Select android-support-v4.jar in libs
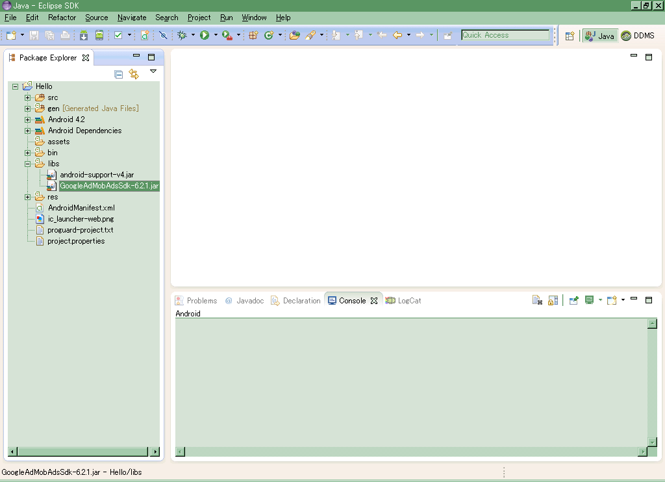 coord(97,175)
